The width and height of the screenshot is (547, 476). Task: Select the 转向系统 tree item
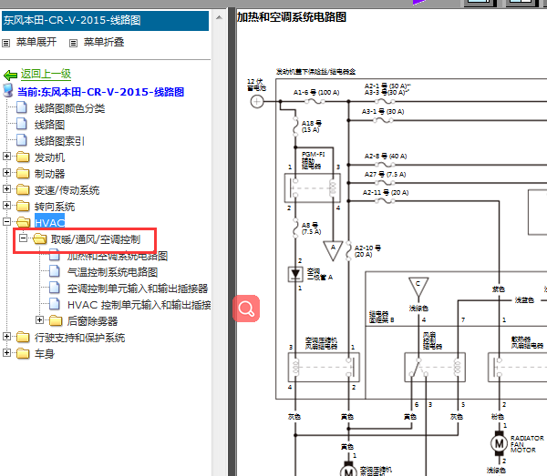[55, 207]
